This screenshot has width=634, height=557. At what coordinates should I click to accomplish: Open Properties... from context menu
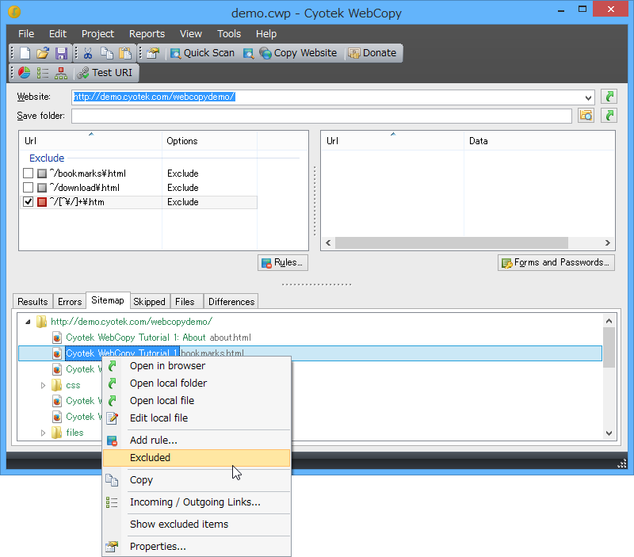[x=197, y=547]
